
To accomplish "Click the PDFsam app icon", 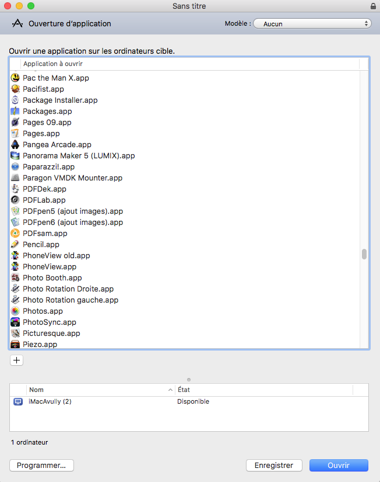I will point(15,233).
